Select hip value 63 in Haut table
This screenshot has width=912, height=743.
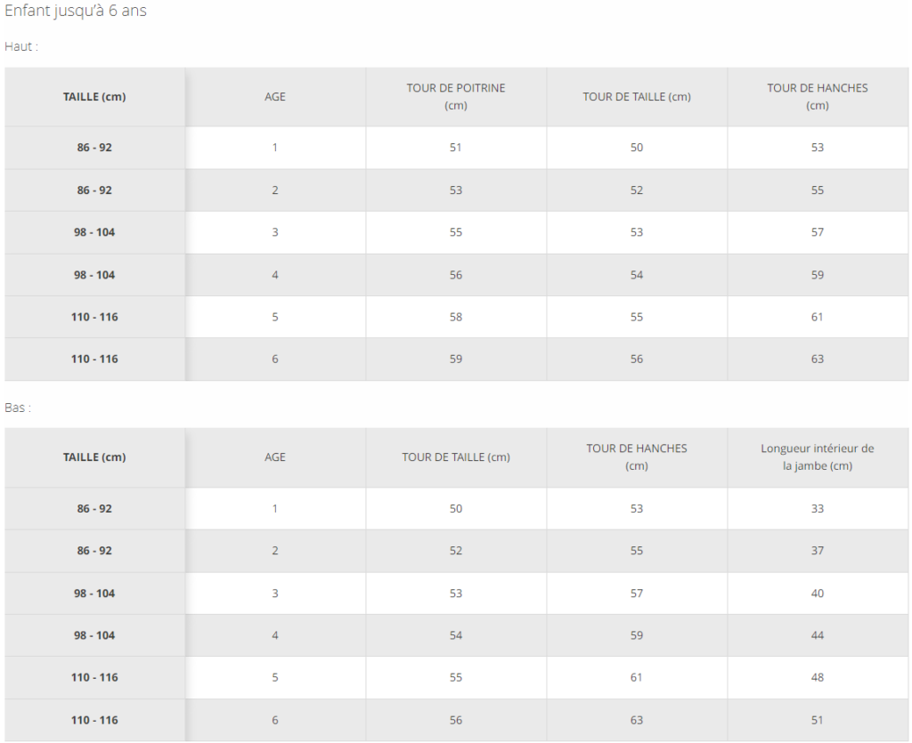818,359
